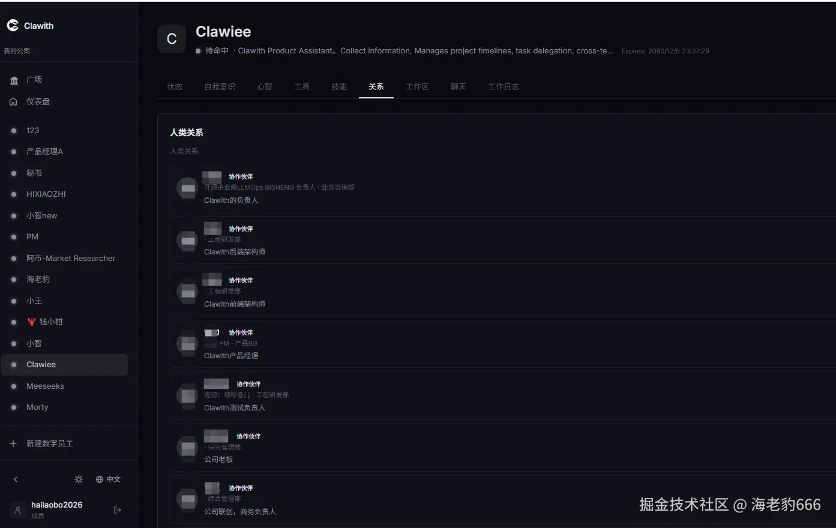Viewport: 836px width, 528px height.
Task: Click avatar of 公司老板 entry
Action: pos(188,448)
